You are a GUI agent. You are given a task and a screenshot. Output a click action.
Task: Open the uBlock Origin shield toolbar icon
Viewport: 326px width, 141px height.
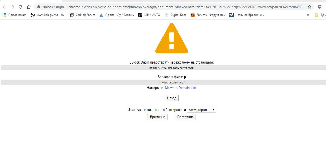click(320, 7)
